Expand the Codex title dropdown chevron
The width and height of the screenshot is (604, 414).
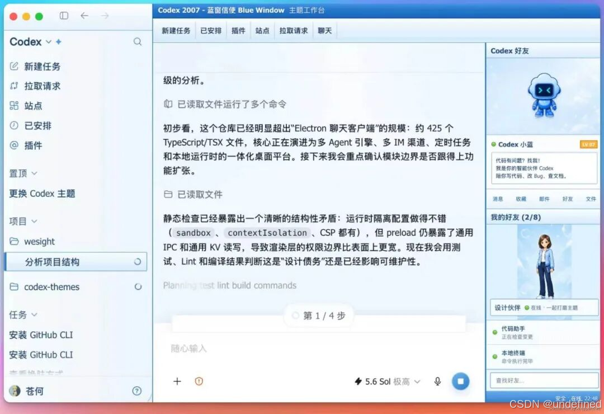[49, 41]
